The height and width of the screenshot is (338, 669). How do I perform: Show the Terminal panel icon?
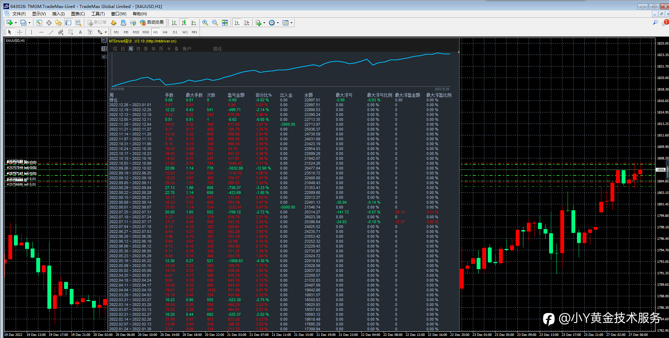tap(68, 23)
